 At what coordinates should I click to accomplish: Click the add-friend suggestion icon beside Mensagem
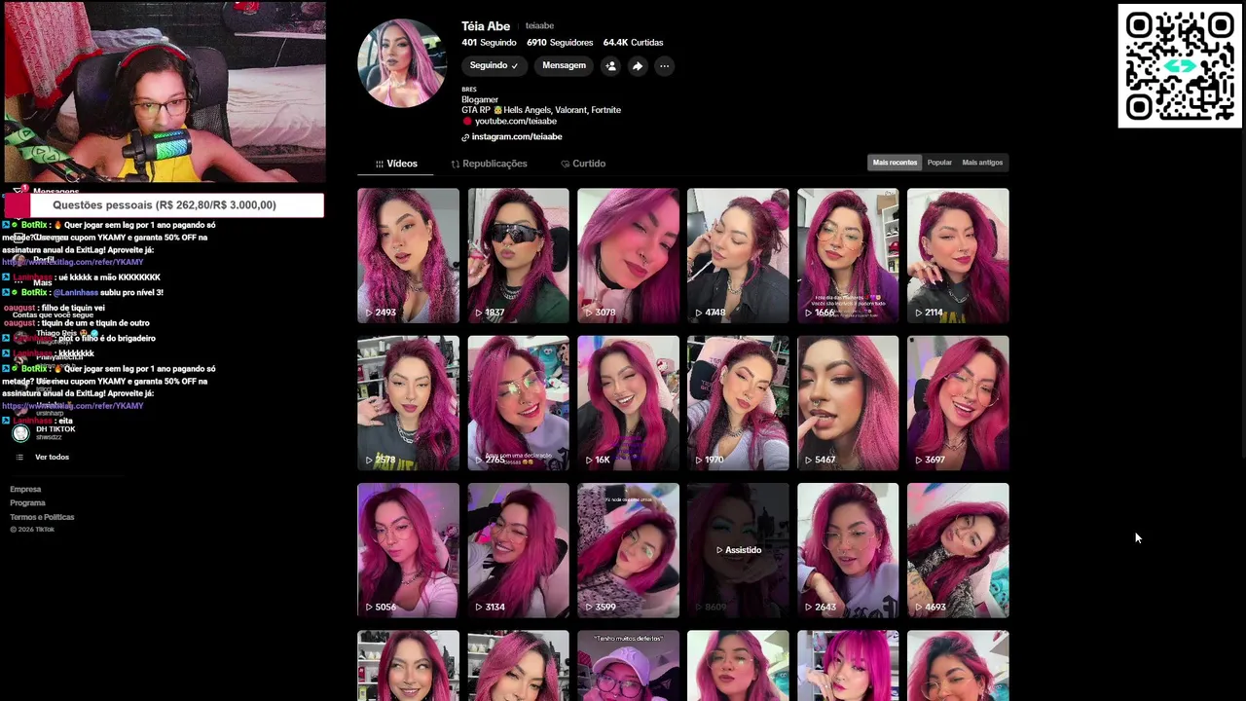610,66
